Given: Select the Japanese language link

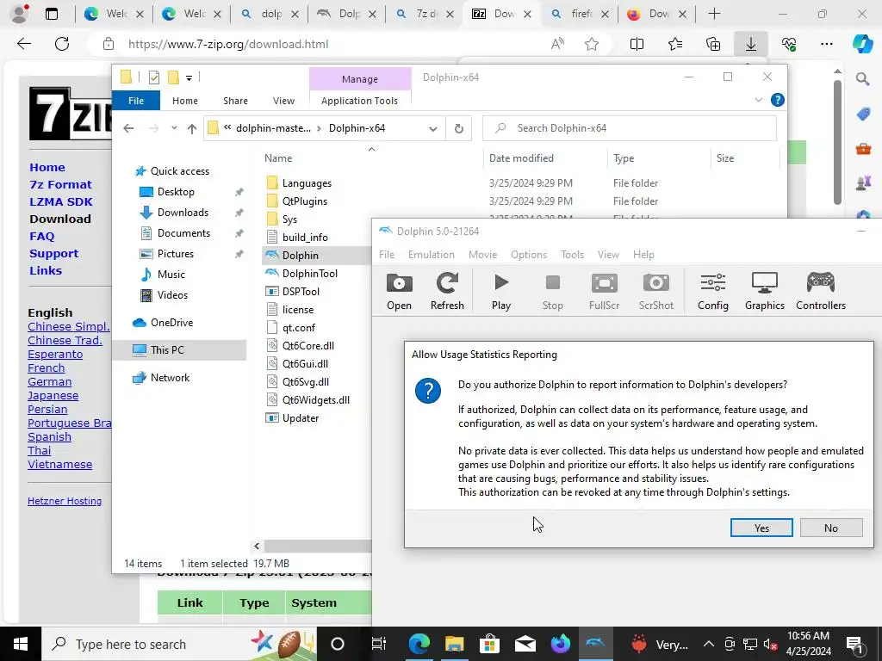Looking at the screenshot, I should point(53,396).
